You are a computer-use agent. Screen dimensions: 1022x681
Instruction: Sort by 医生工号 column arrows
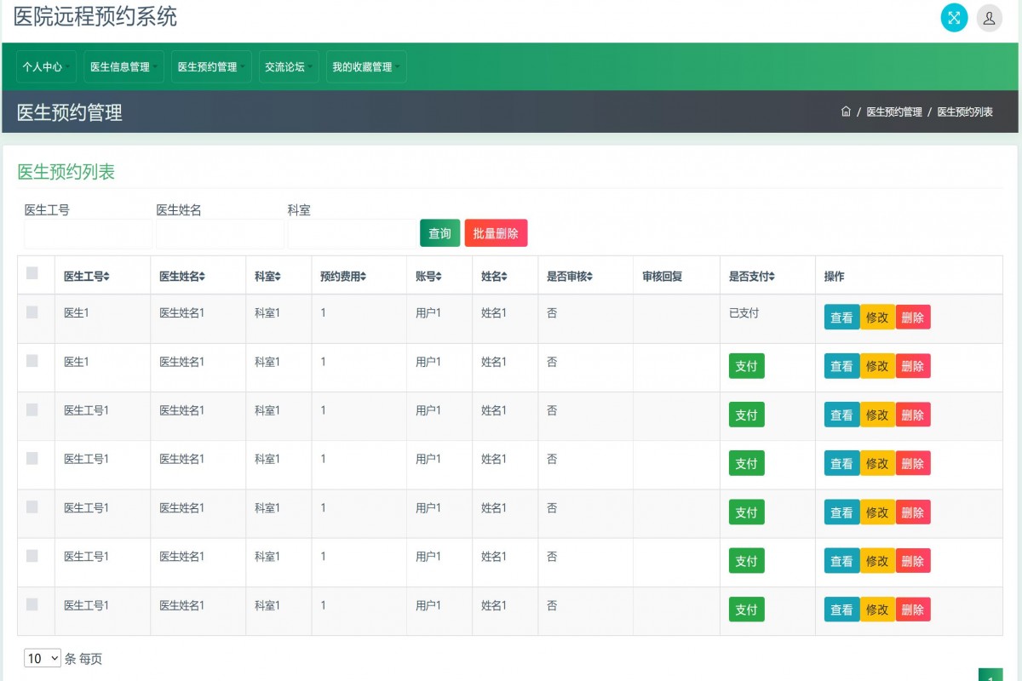click(x=106, y=277)
